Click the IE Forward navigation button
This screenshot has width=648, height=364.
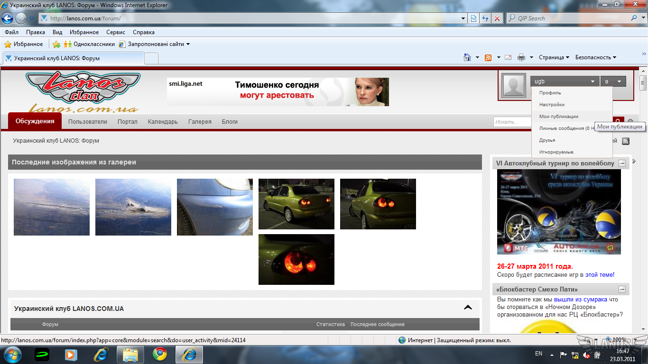(21, 18)
